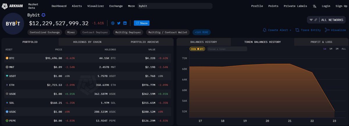Click the Sign Up link
Image resolution: width=349 pixels, height=126 pixels.
(341, 6)
